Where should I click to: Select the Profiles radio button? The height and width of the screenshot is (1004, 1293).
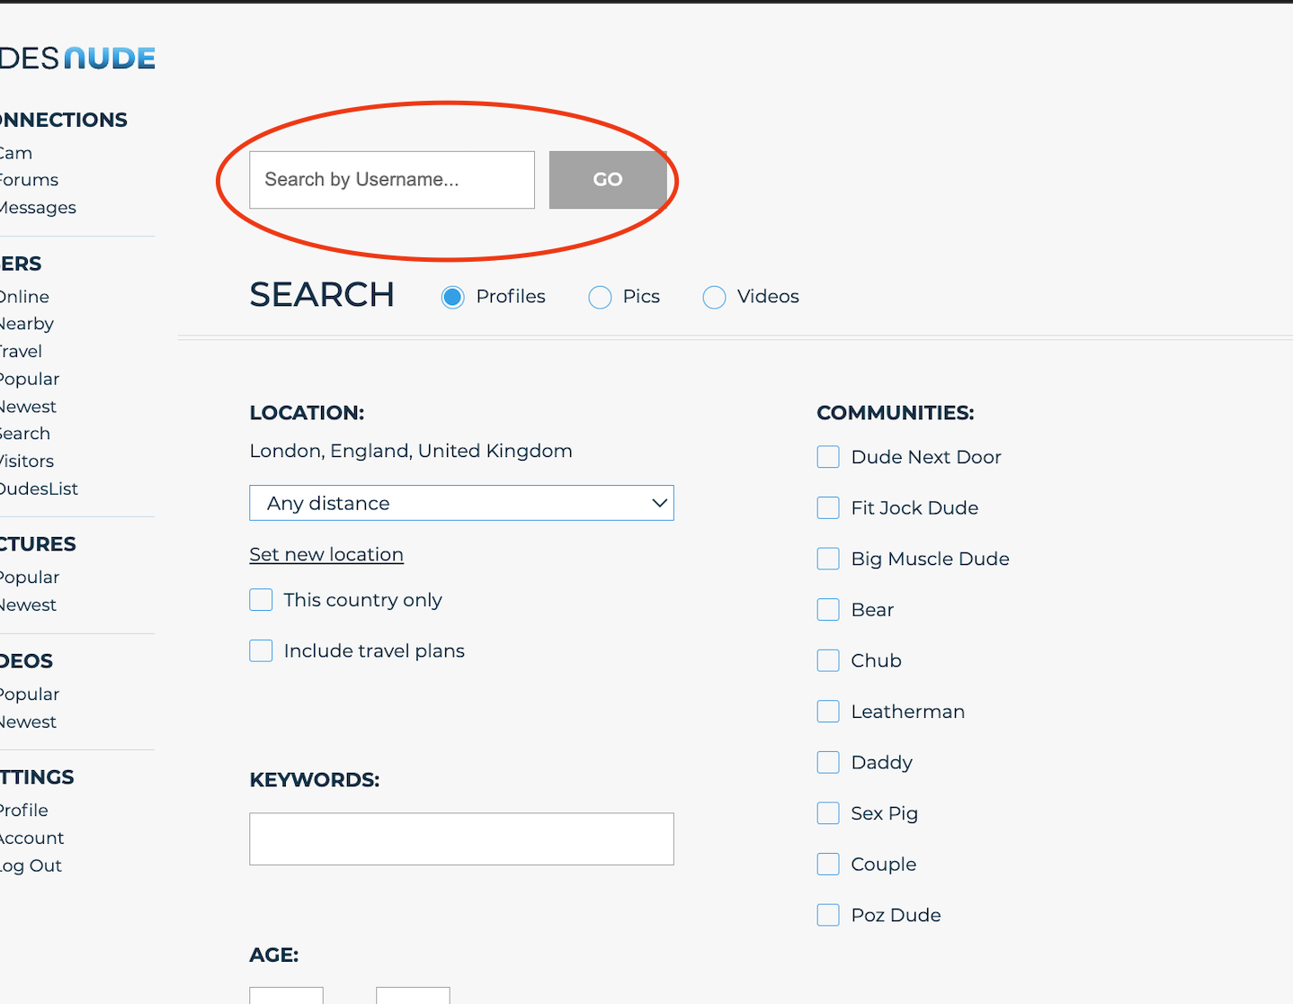453,297
